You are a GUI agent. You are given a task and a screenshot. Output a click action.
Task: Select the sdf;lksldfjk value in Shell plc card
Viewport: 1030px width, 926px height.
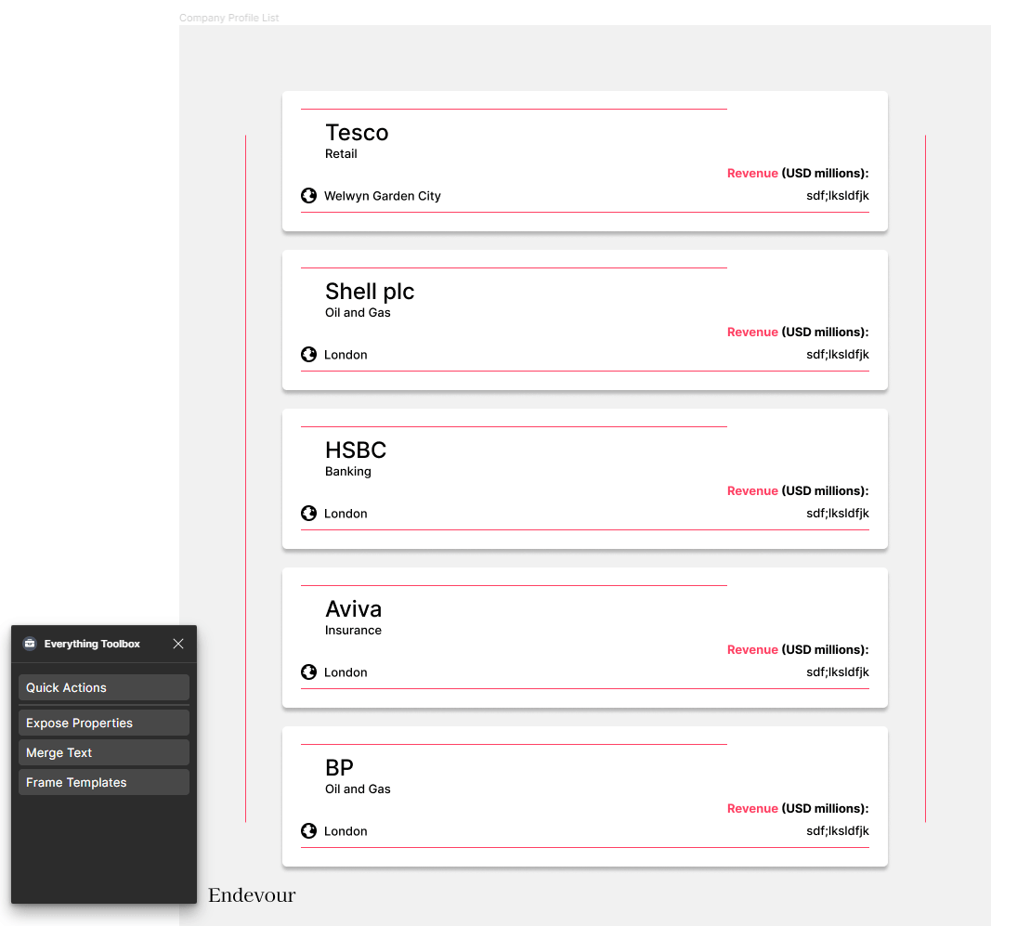838,355
